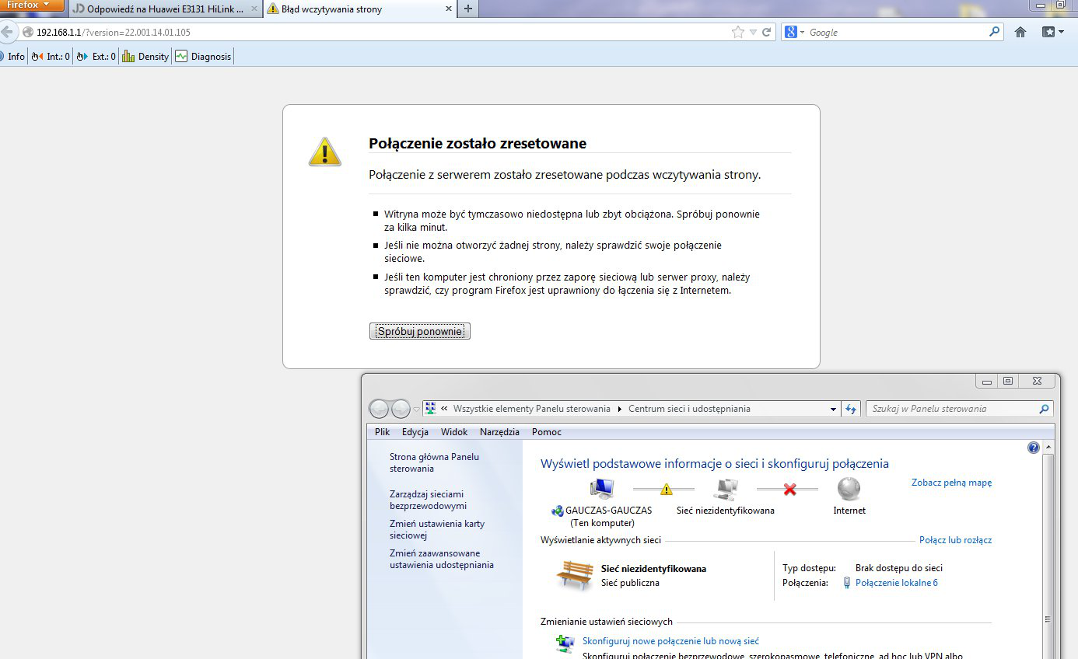Screen dimensions: 1078x659
Task: Click the Internet globe icon
Action: (849, 489)
